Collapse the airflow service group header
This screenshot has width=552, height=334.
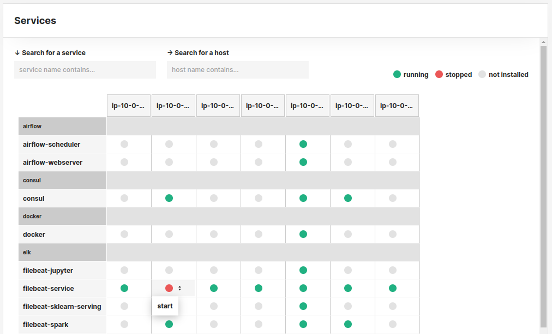click(62, 126)
